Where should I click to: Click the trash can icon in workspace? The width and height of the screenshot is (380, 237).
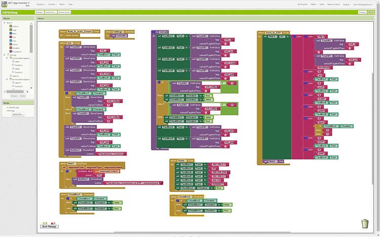[x=365, y=223]
